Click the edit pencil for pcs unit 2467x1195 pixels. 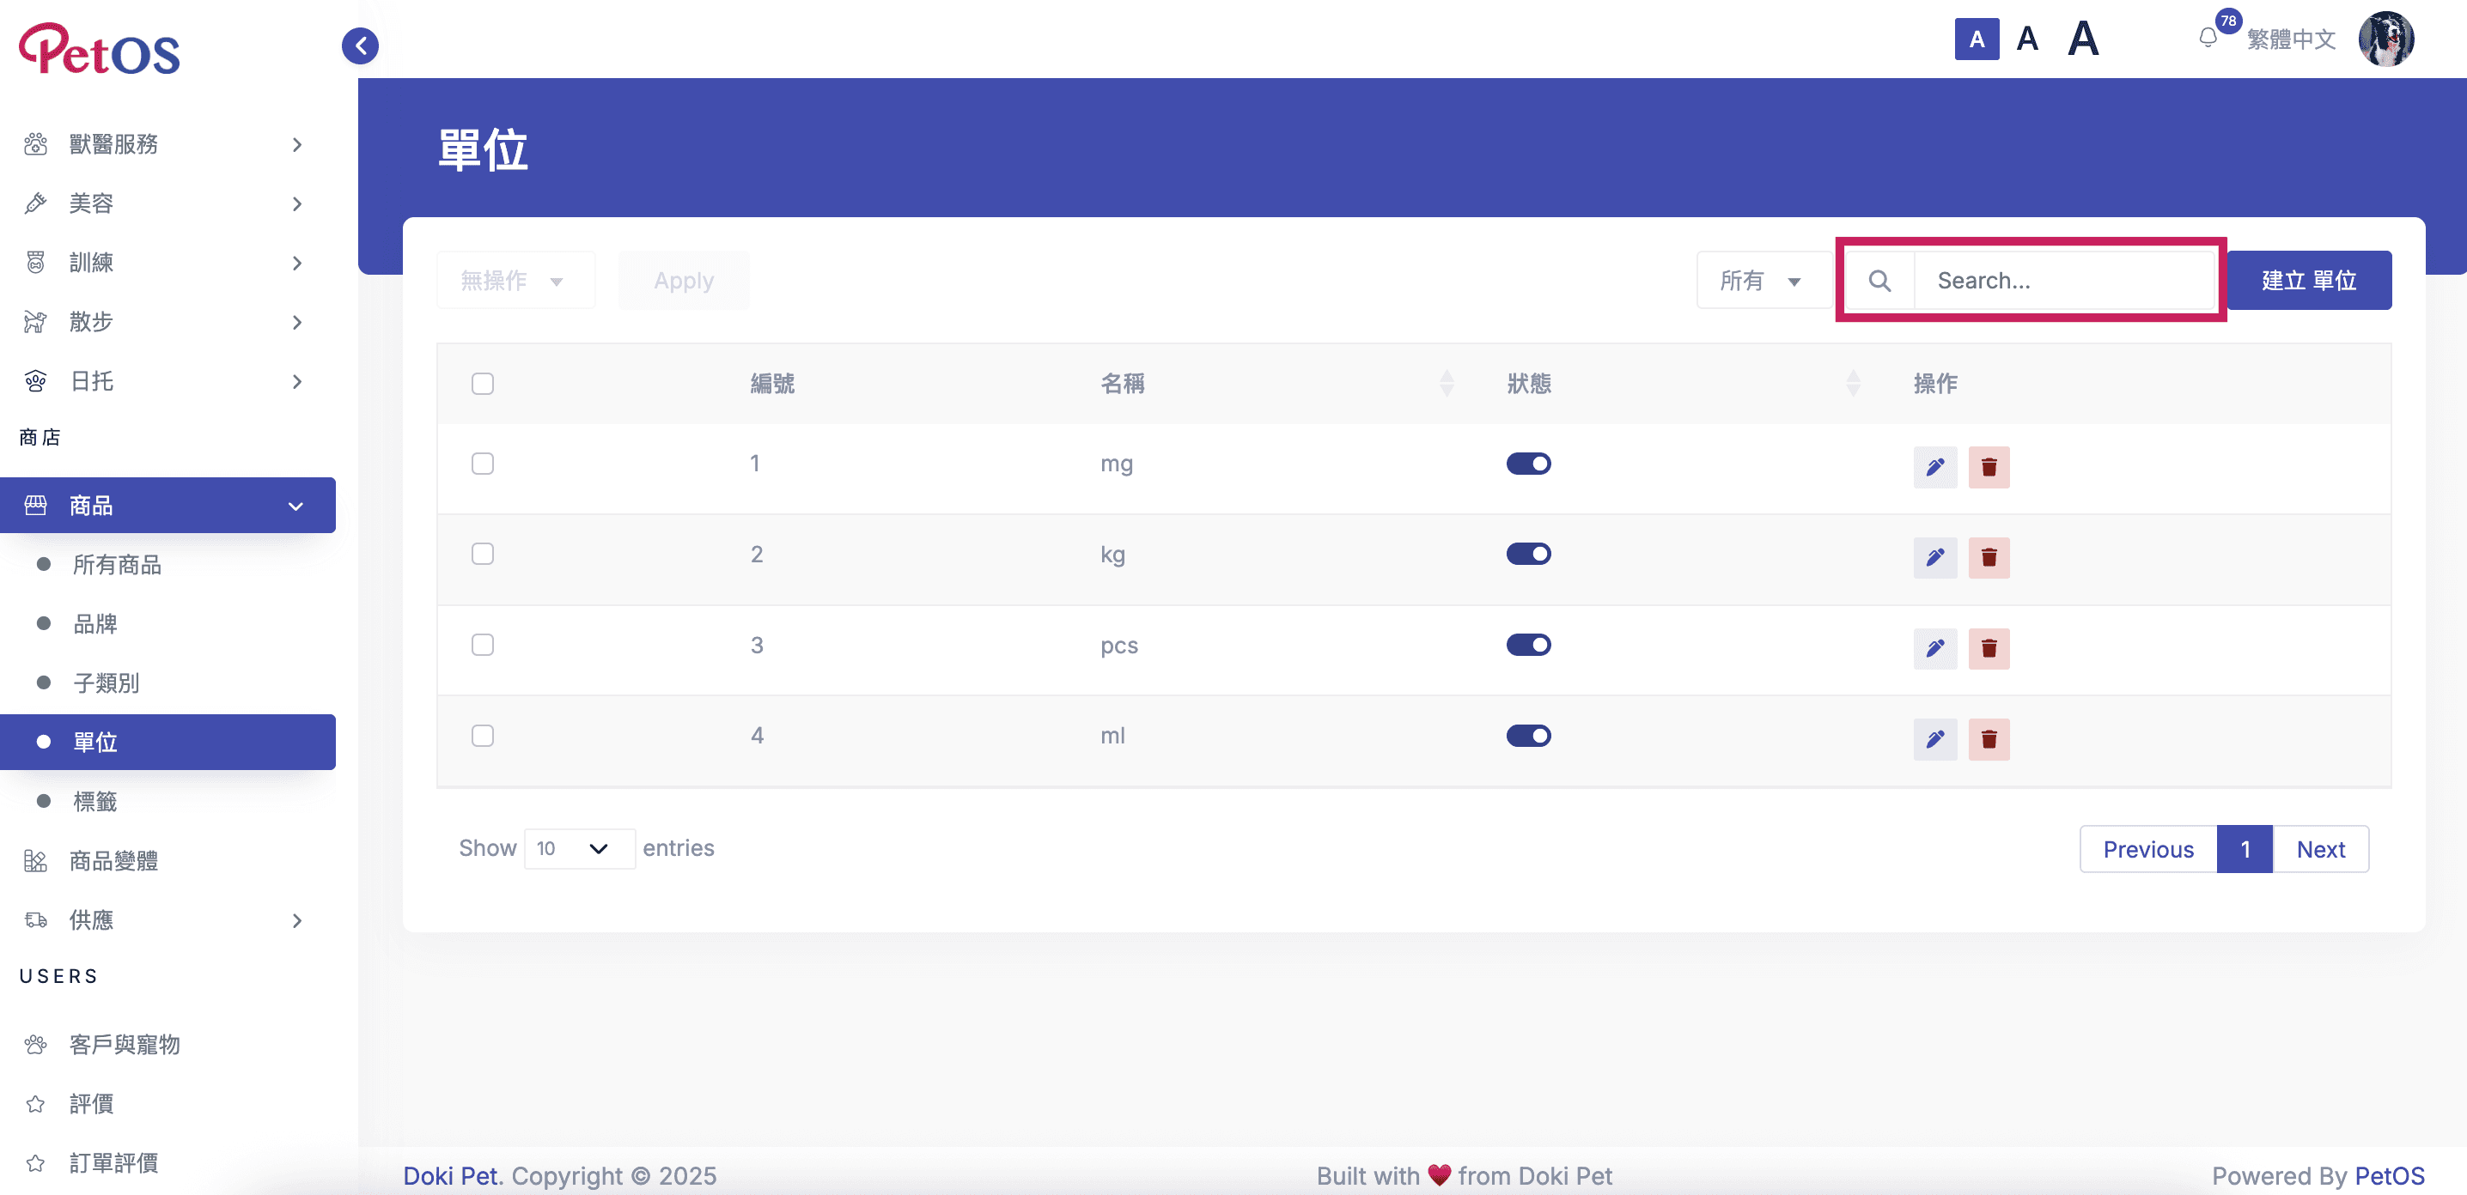click(x=1934, y=649)
